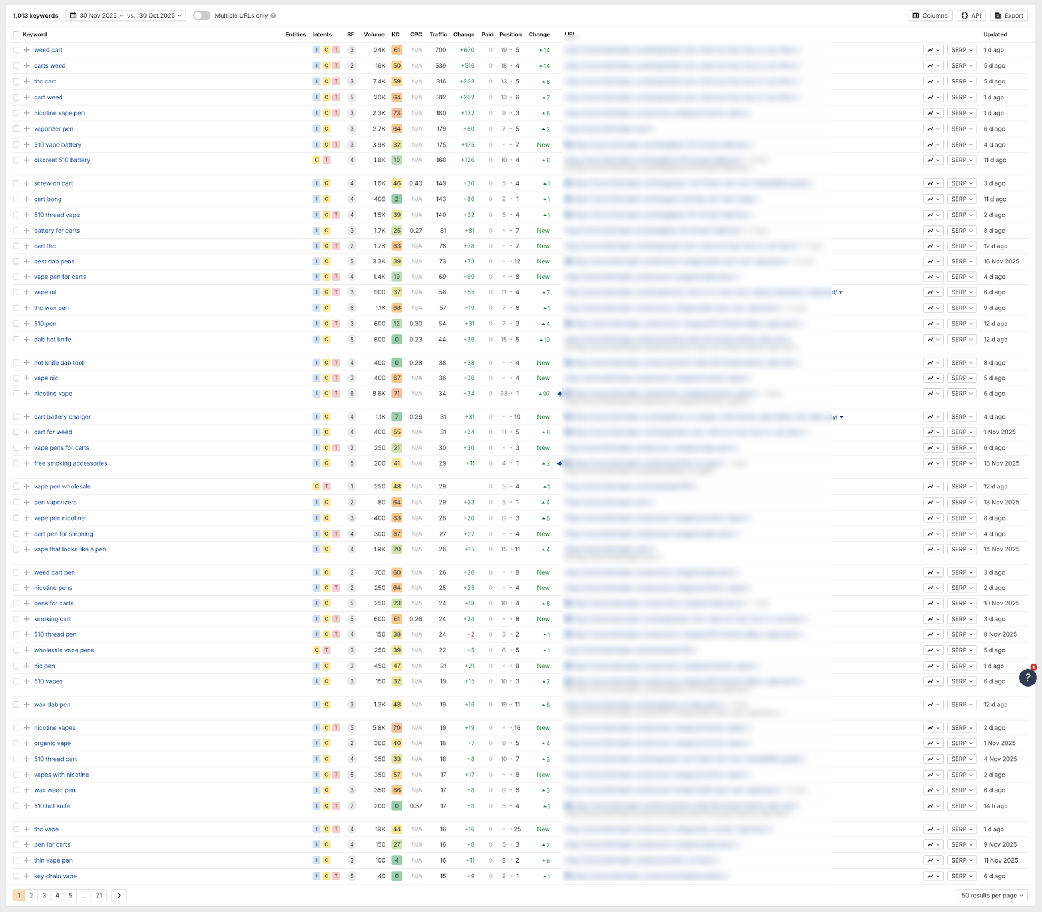This screenshot has height=912, width=1042.
Task: Toggle the Multiple URLs only switch
Action: pyautogui.click(x=201, y=16)
